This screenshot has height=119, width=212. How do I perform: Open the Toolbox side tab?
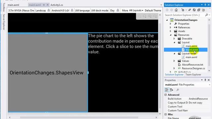(x=4, y=7)
